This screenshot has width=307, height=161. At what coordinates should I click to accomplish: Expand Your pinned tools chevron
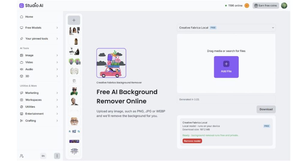(x=57, y=39)
